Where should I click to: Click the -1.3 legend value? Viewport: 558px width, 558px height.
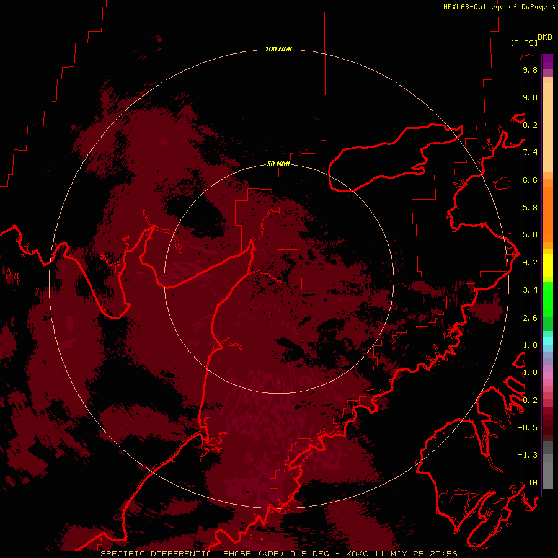[x=528, y=455]
